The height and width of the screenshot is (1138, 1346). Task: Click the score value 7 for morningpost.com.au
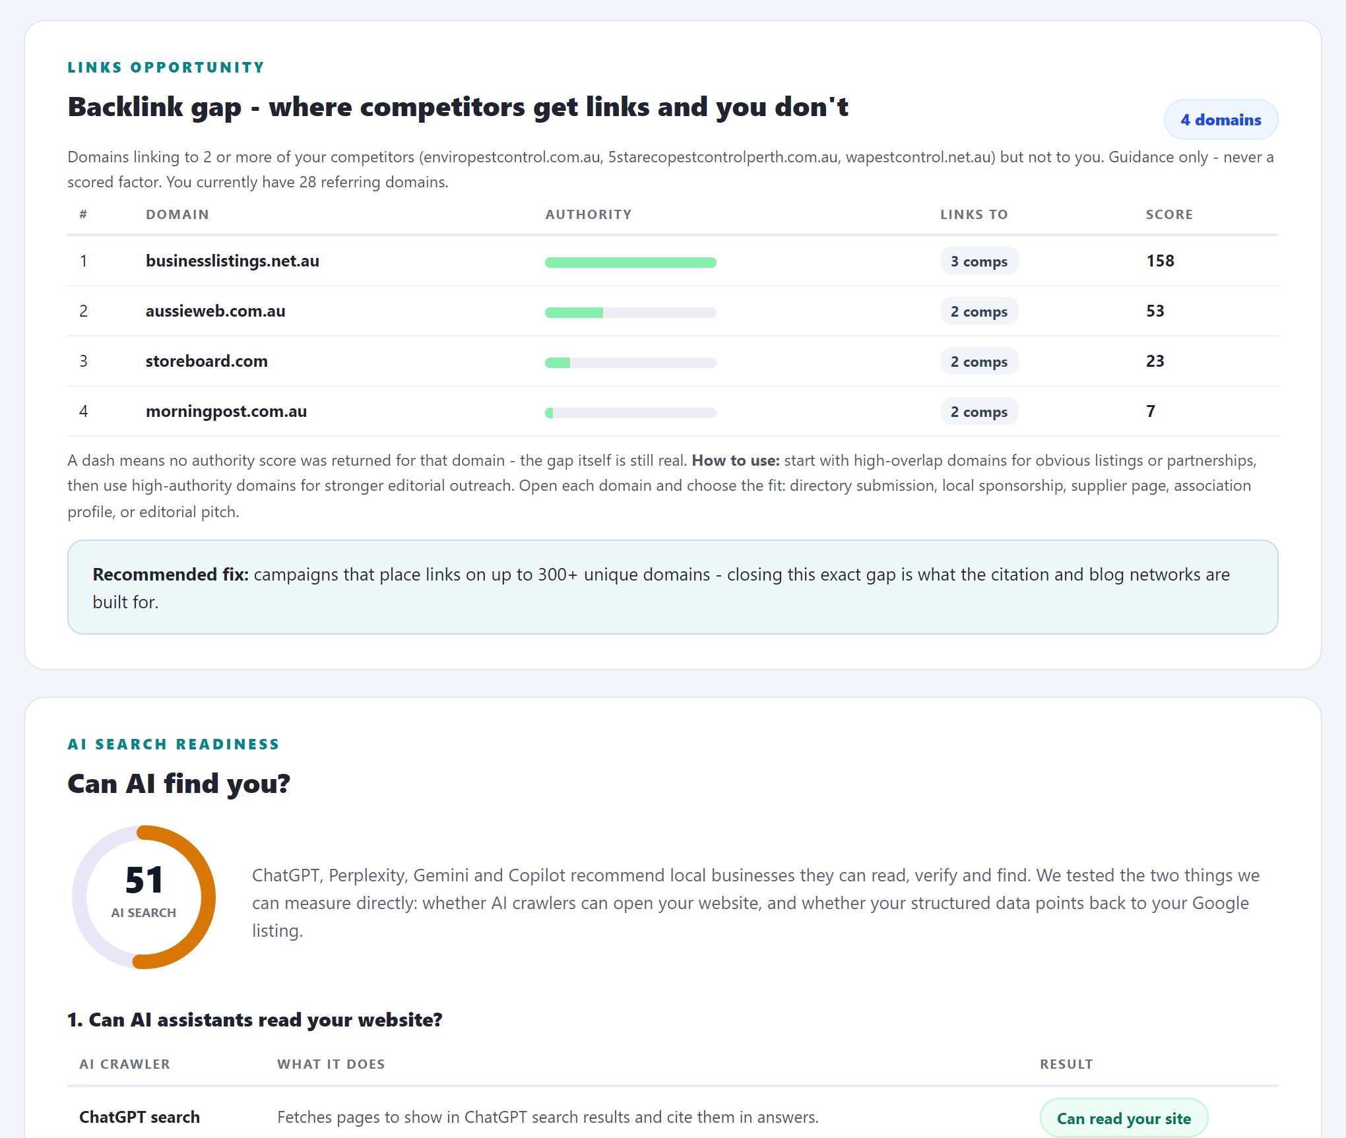1151,411
